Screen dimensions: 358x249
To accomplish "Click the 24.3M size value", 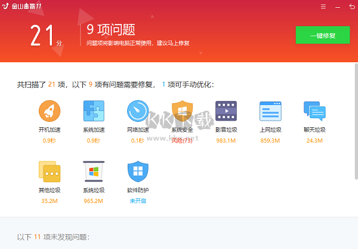I will 314,140.
